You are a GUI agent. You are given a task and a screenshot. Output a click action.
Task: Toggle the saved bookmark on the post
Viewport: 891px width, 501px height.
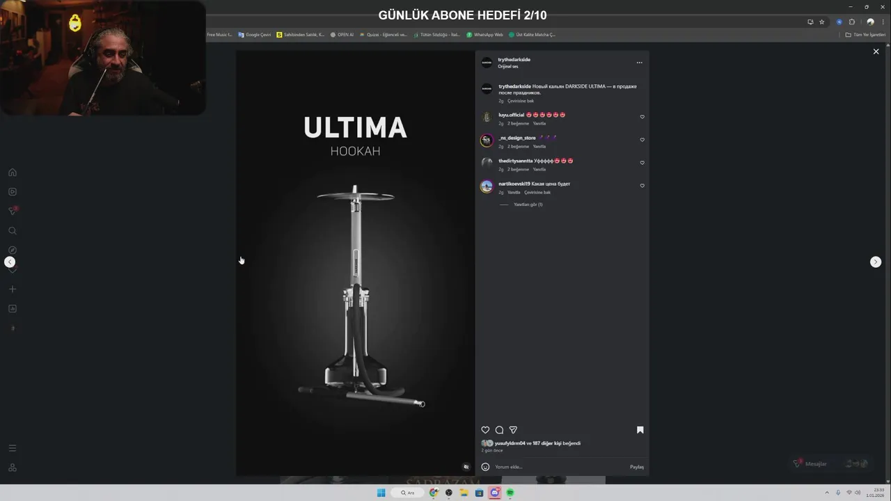coord(640,430)
